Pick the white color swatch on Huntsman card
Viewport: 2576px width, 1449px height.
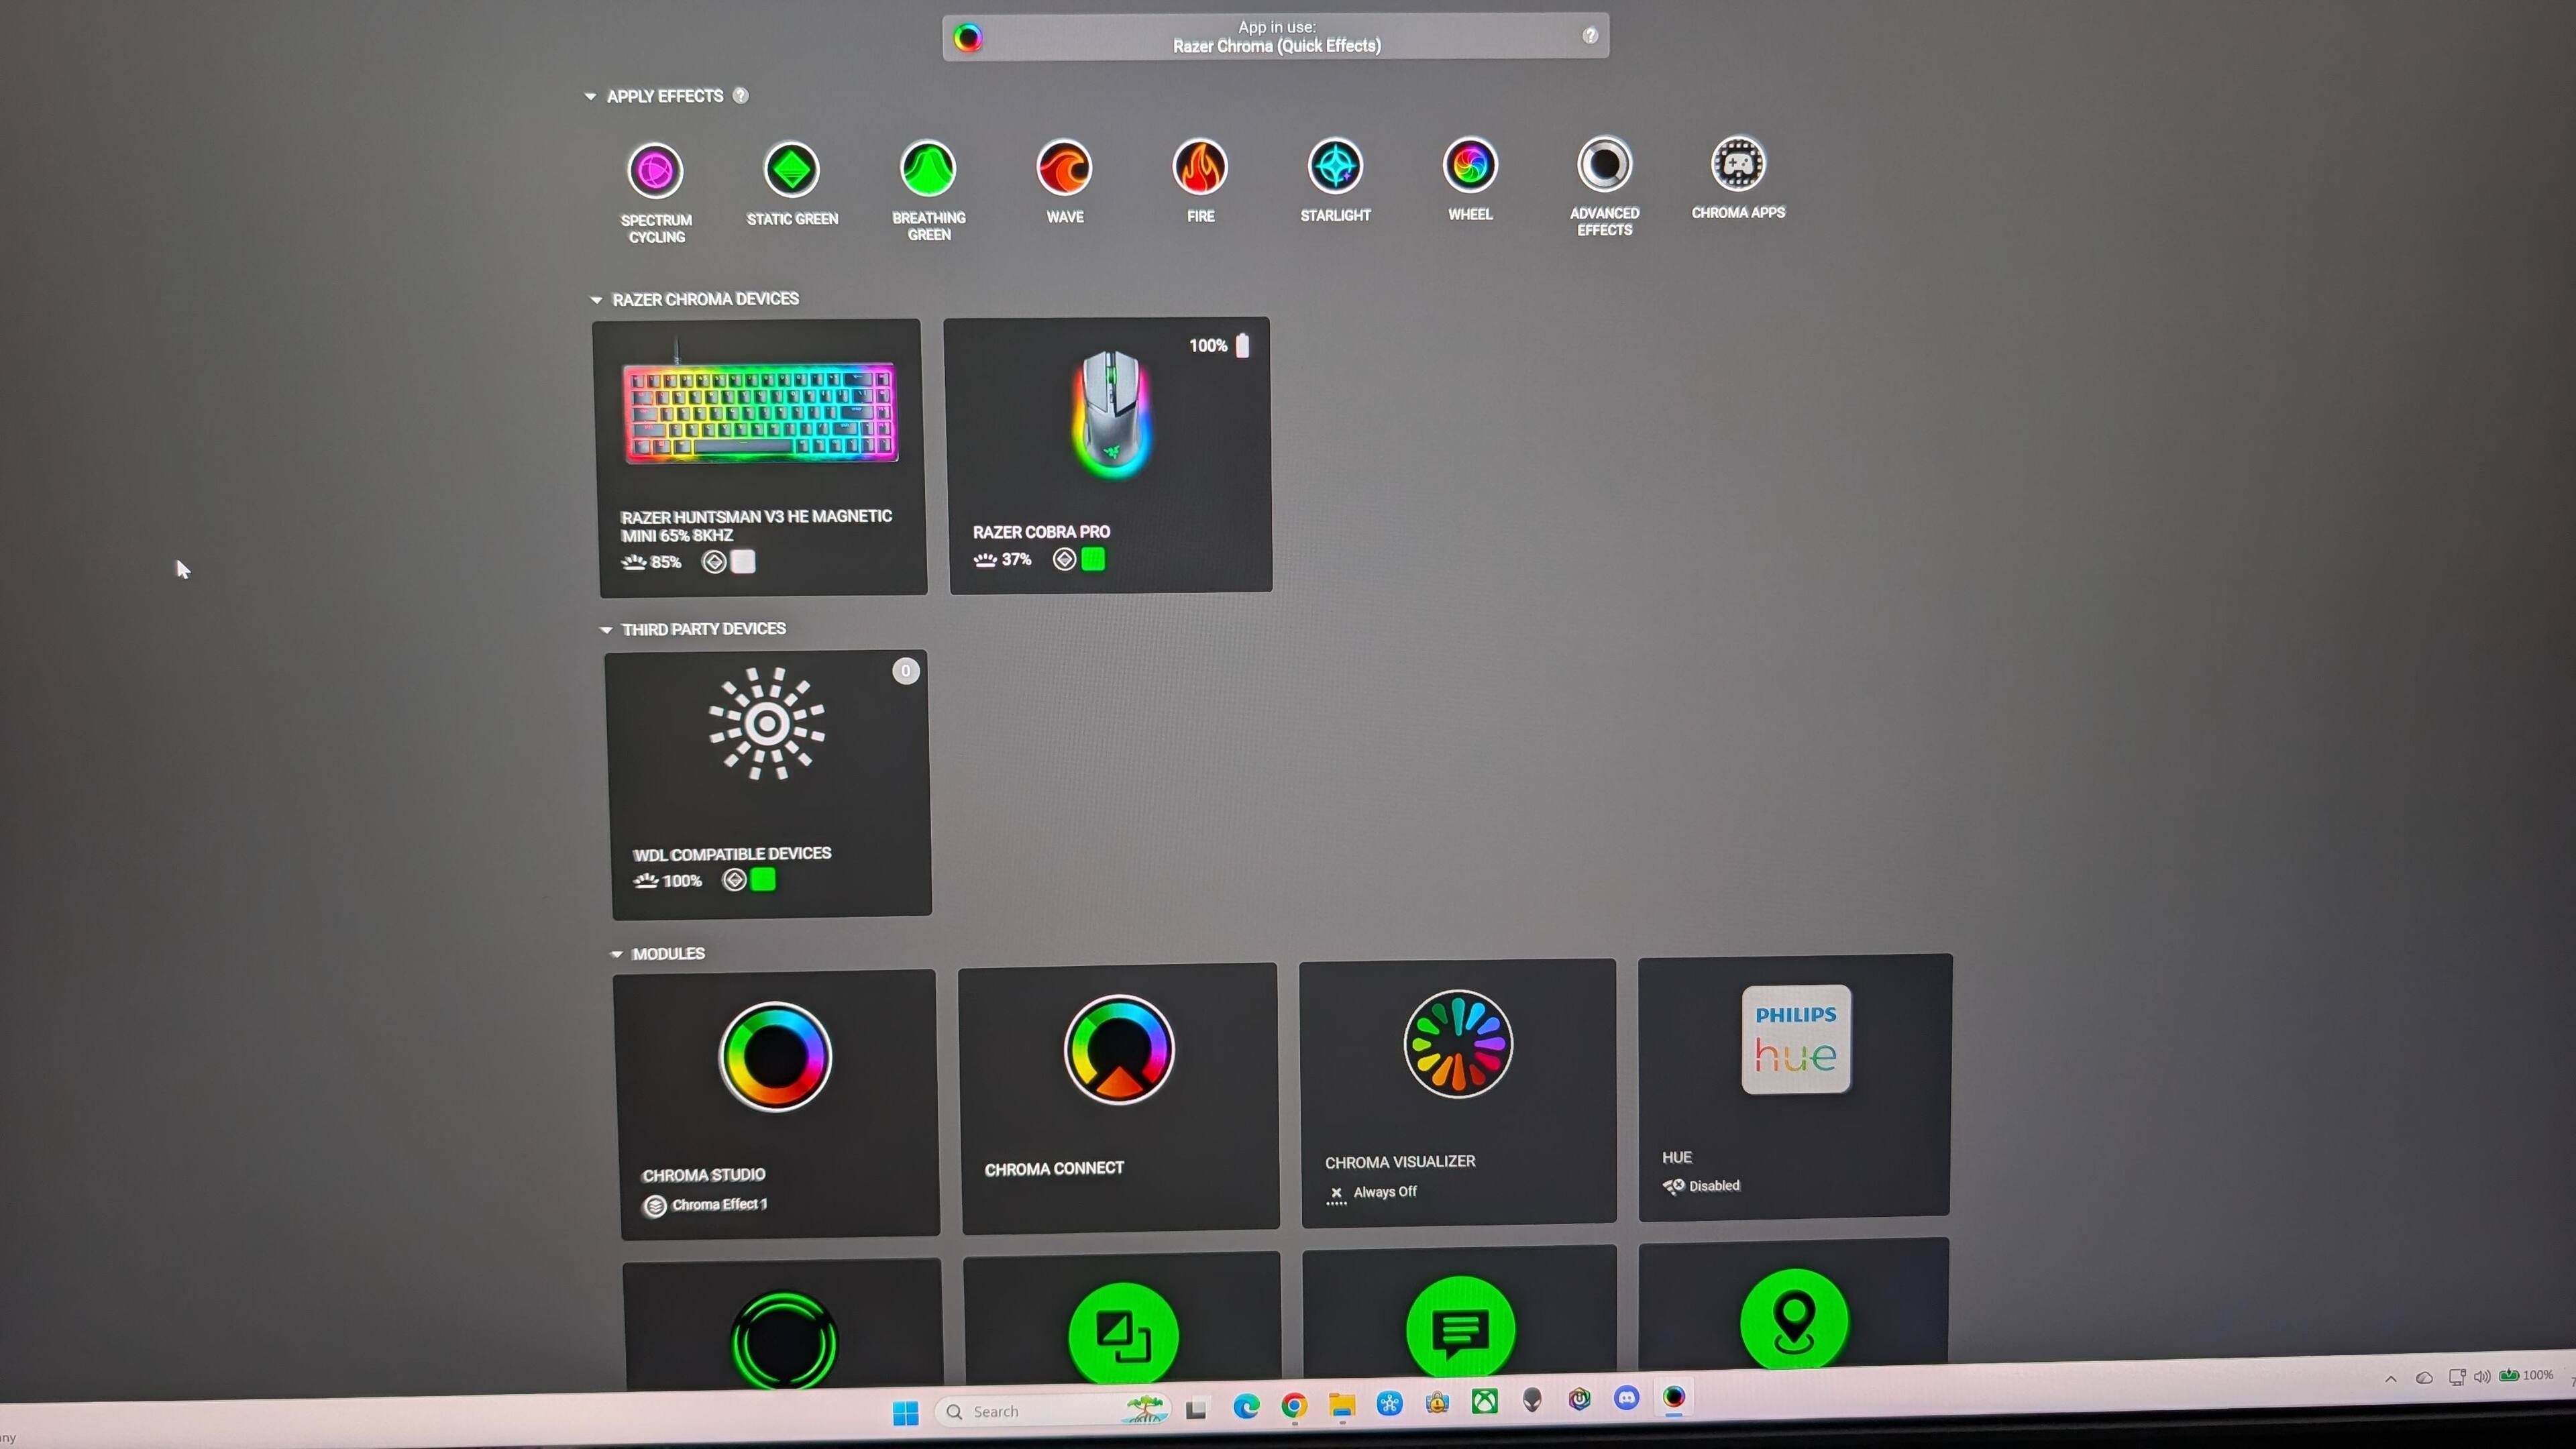pyautogui.click(x=743, y=561)
